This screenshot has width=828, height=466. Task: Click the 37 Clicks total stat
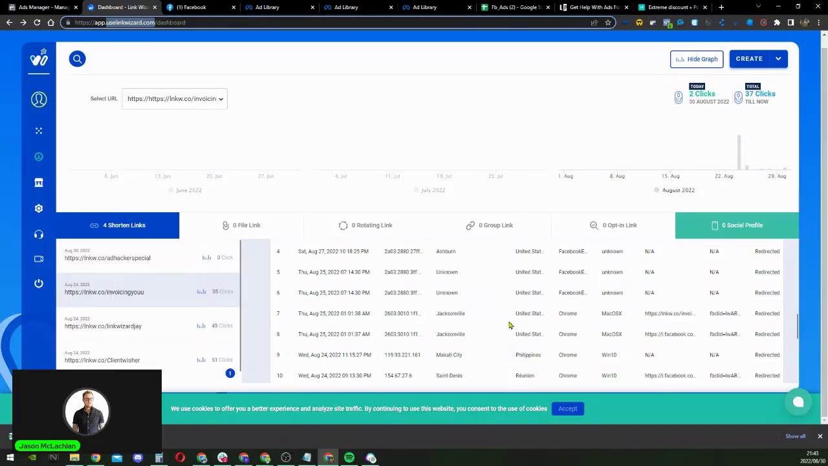[760, 94]
